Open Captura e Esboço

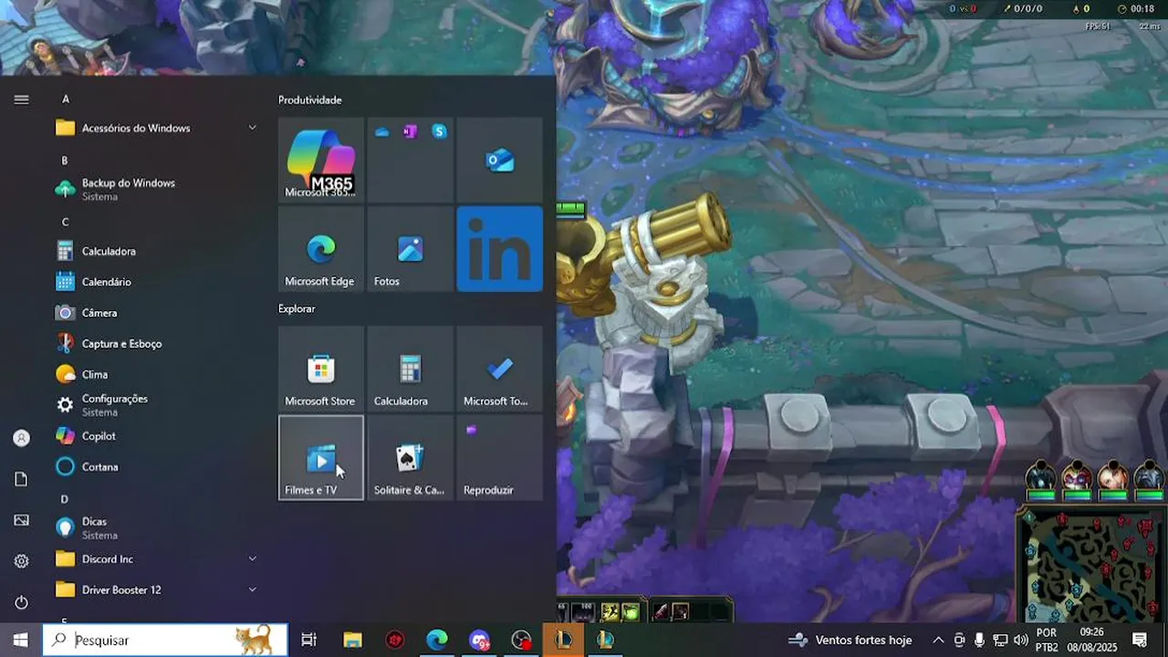coord(156,344)
